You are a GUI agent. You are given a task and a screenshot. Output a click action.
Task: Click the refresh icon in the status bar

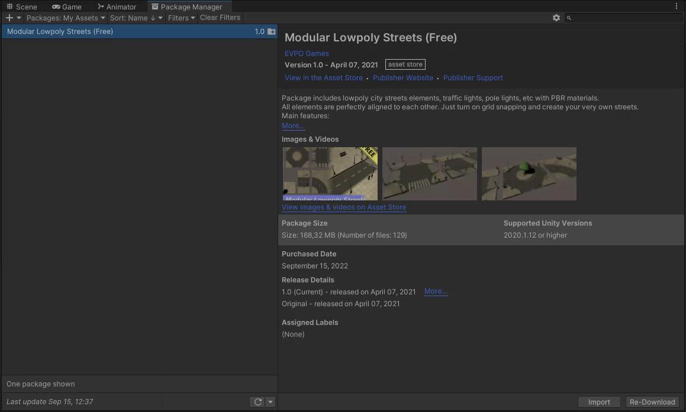click(257, 402)
